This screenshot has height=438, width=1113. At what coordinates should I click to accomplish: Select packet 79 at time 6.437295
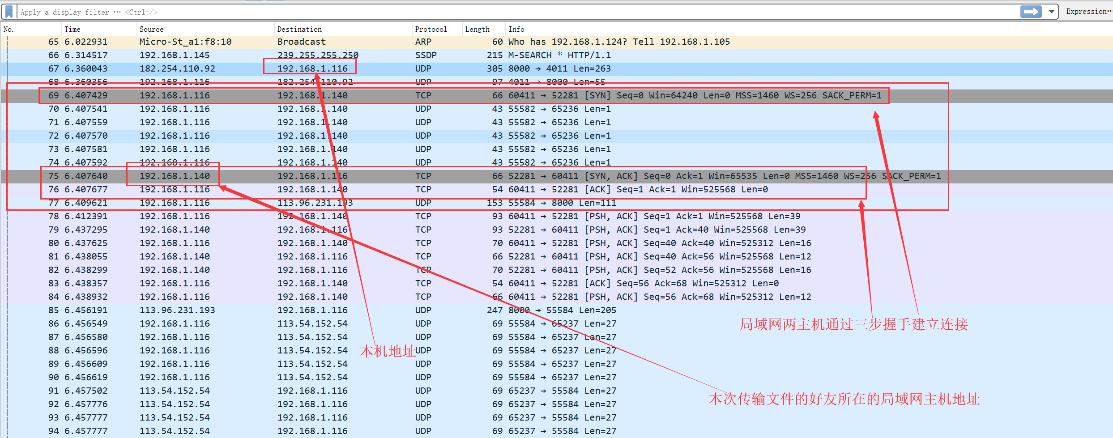557,230
